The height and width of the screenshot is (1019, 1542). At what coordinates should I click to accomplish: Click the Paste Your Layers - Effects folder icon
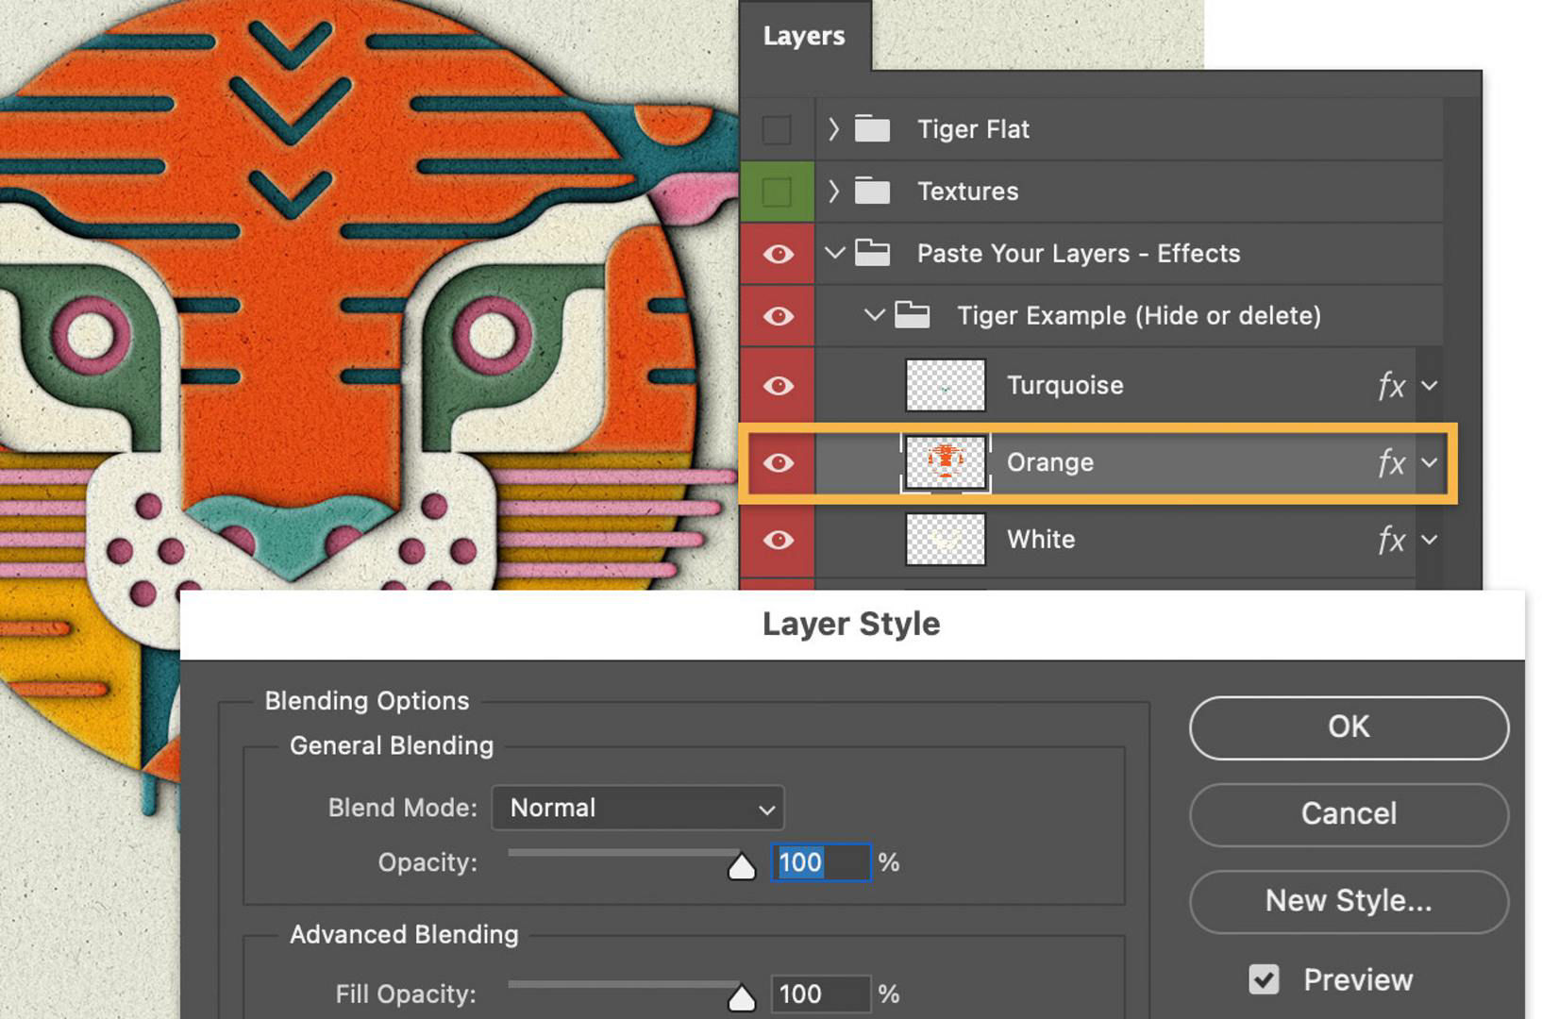[873, 253]
